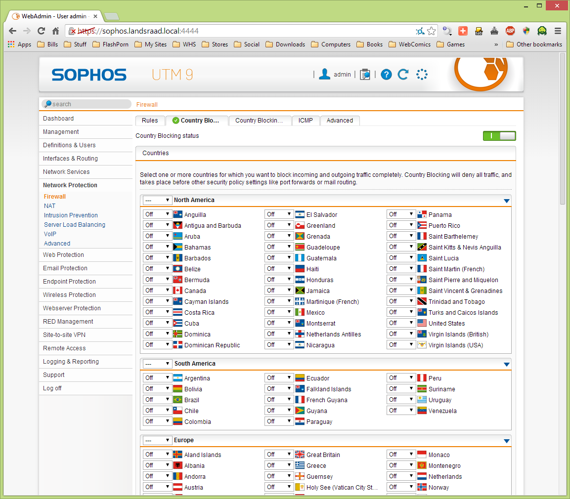Open the blocking dropdown for United States
570x499 pixels.
[x=401, y=323]
